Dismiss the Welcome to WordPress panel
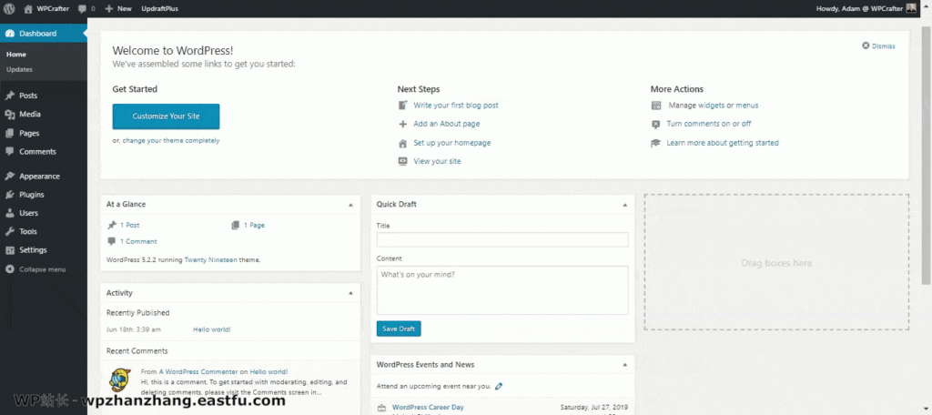This screenshot has width=932, height=415. [x=878, y=46]
